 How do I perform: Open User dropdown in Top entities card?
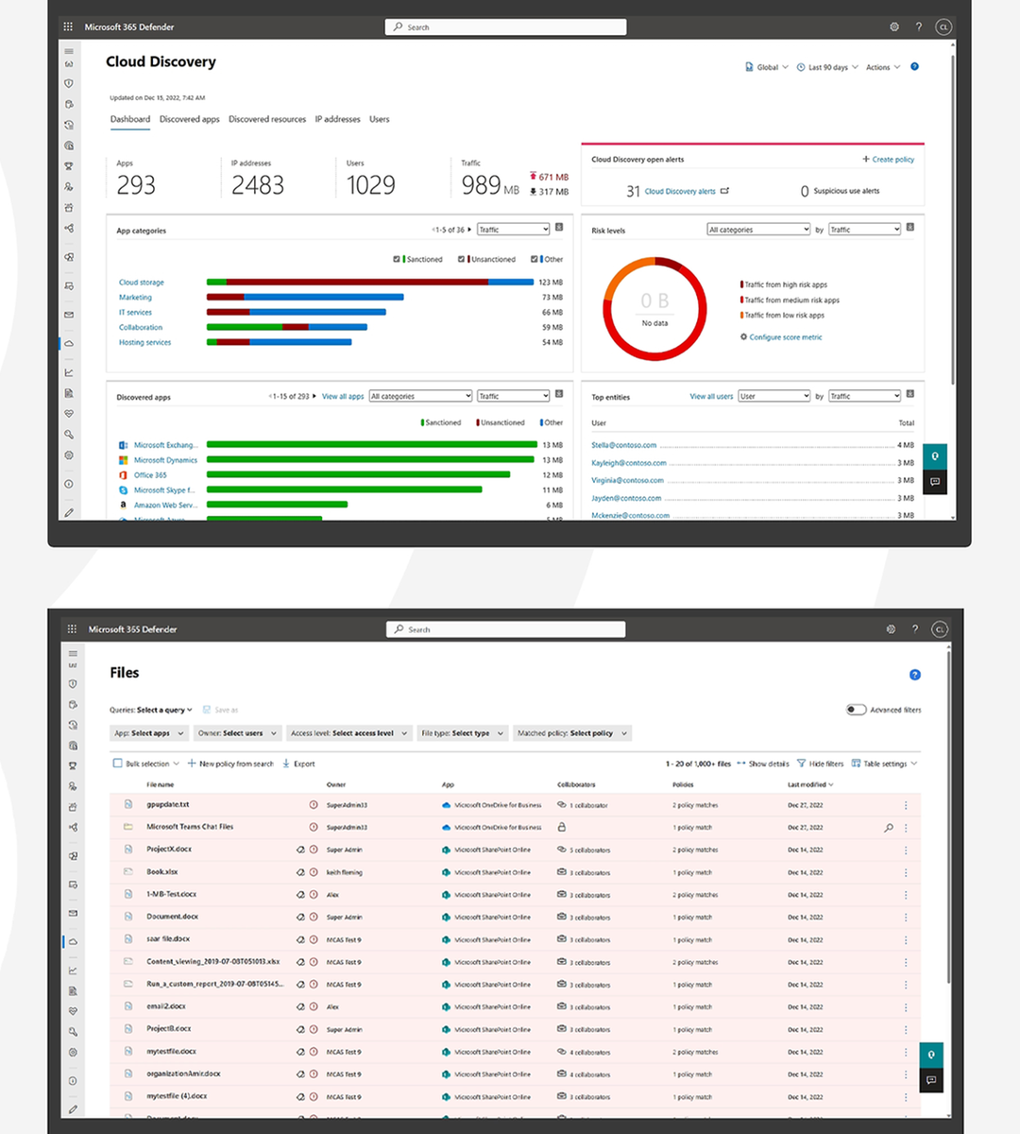(x=774, y=396)
